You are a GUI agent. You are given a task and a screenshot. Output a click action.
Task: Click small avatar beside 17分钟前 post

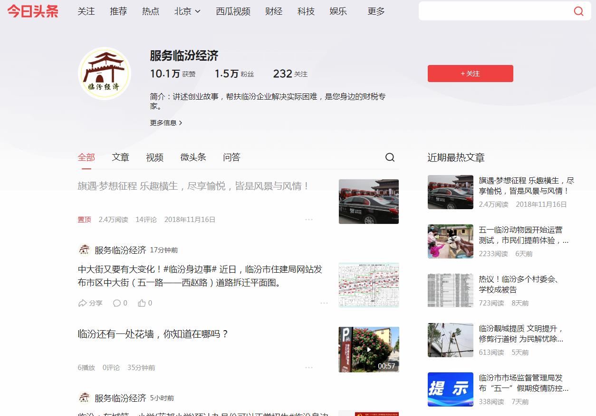coord(84,250)
